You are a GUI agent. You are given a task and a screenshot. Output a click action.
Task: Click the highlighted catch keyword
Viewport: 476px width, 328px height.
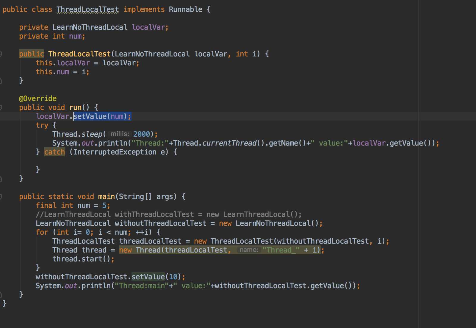tap(54, 152)
